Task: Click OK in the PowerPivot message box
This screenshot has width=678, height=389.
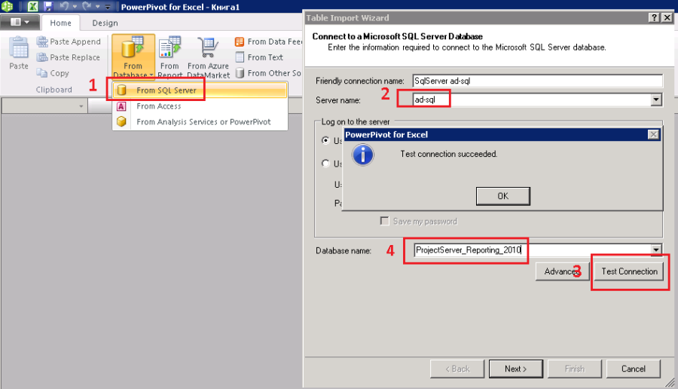Action: (503, 196)
